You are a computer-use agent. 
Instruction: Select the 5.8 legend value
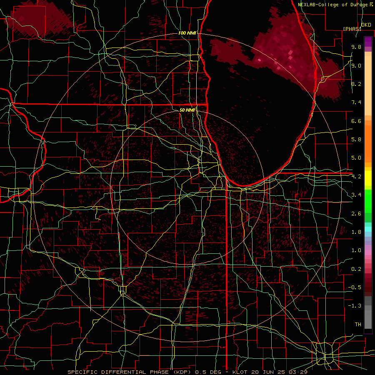pos(356,140)
